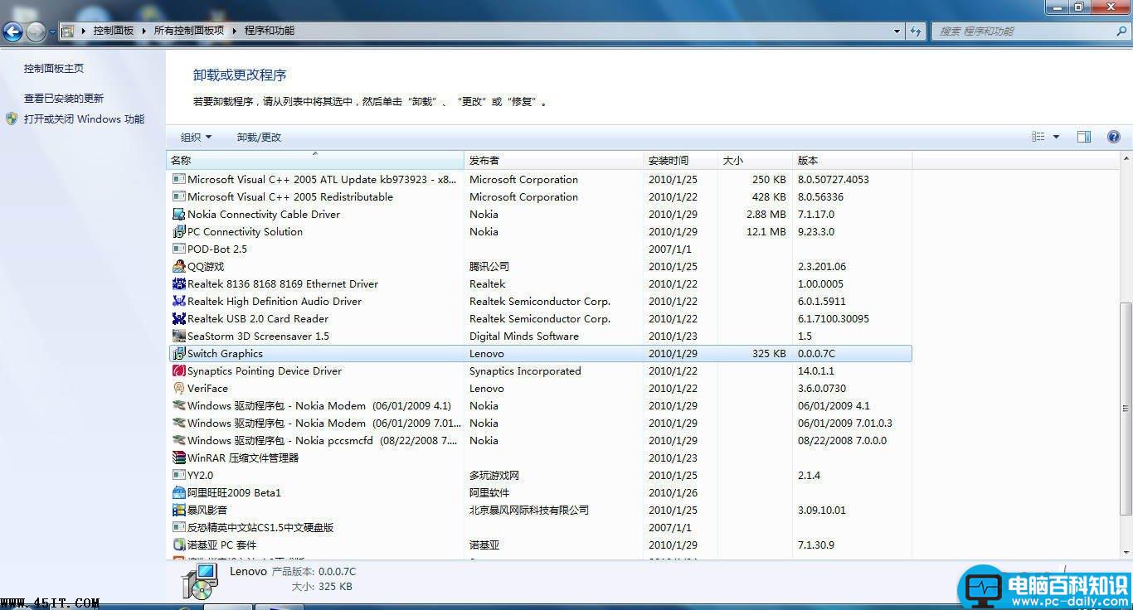Click the Visual C++ 2005 Redistributable icon

point(179,196)
